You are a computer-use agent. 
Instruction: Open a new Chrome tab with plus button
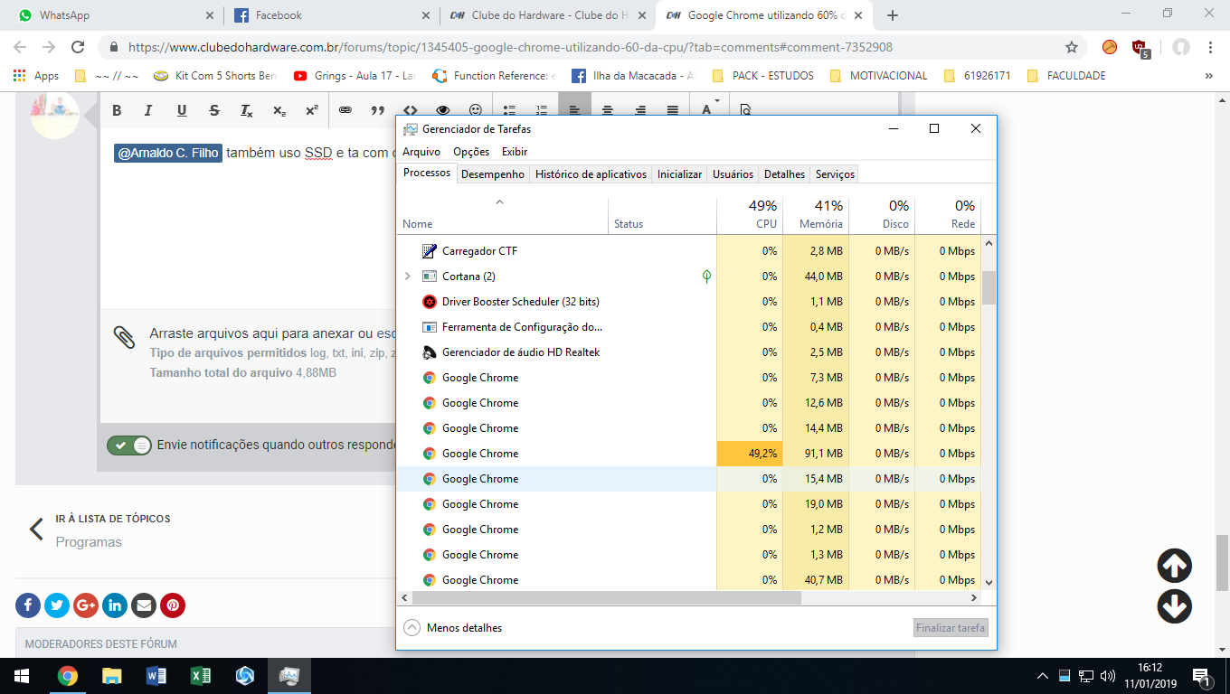tap(893, 15)
